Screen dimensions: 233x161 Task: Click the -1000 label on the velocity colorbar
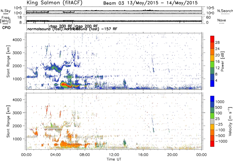[x=221, y=141]
